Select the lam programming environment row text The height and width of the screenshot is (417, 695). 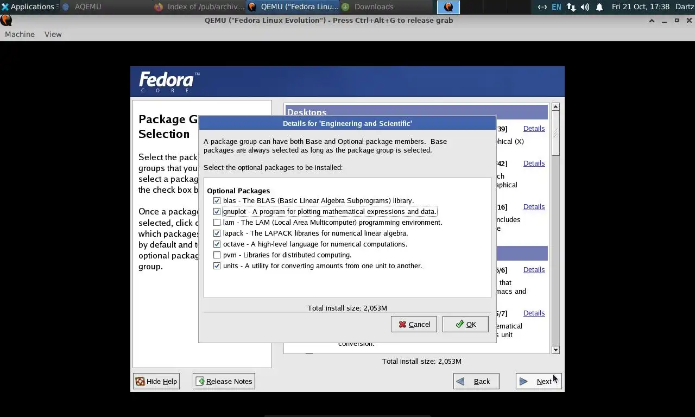coord(332,223)
